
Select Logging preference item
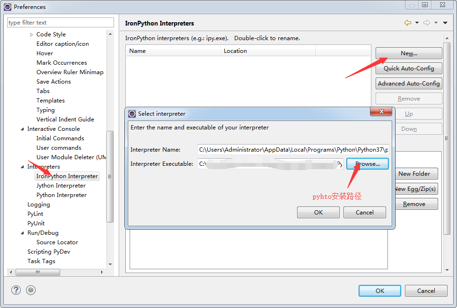[x=39, y=205]
